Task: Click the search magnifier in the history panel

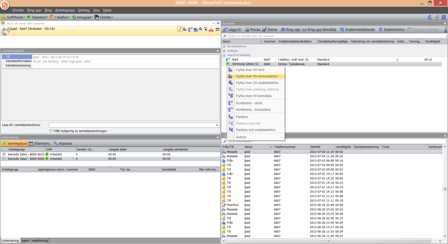Action: (225, 141)
